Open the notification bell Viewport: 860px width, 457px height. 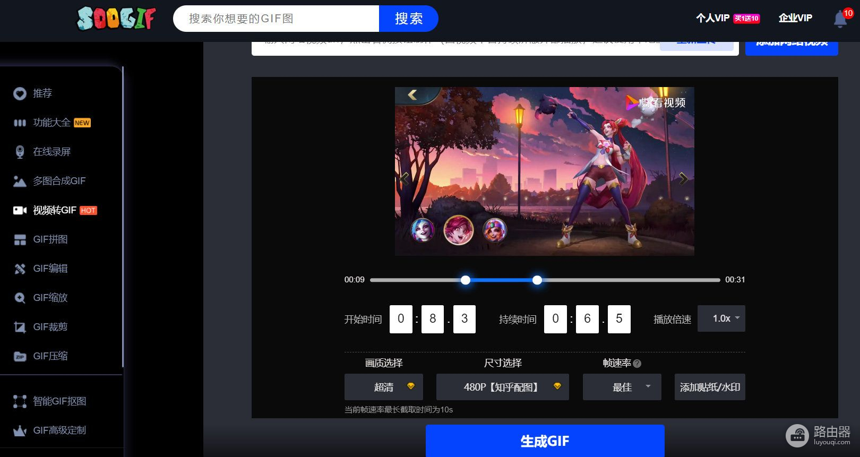click(840, 19)
